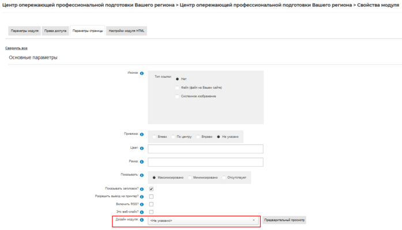This screenshot has width=402, height=230.
Task: Select Файл (файл на Вашем сайте) option
Action: (177, 88)
